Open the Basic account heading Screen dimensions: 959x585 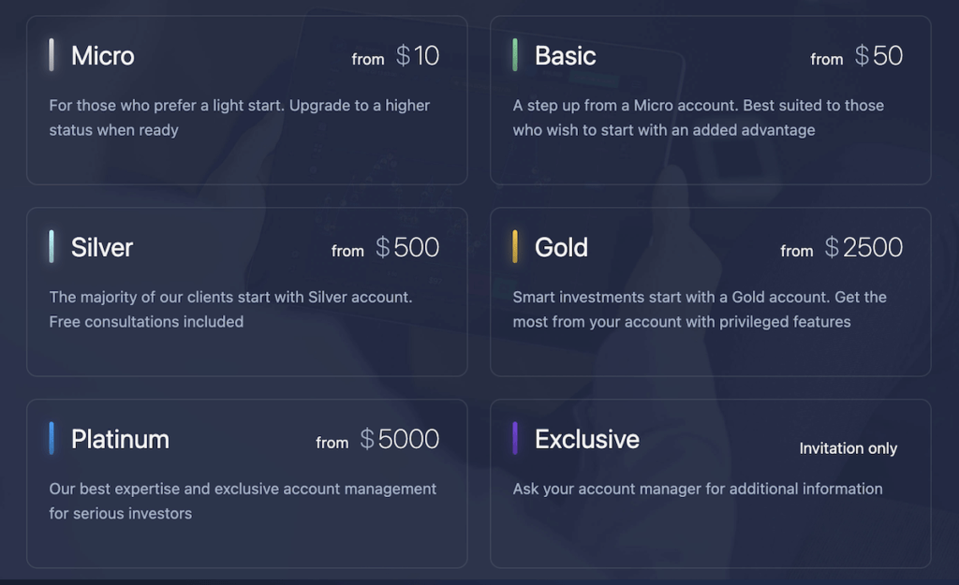tap(565, 55)
